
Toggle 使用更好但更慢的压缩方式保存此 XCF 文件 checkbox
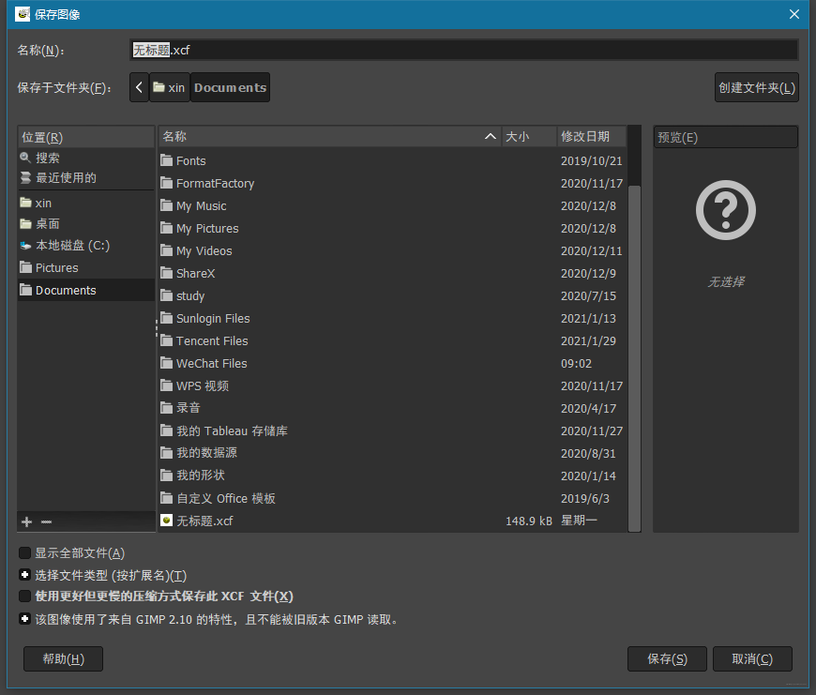point(24,596)
